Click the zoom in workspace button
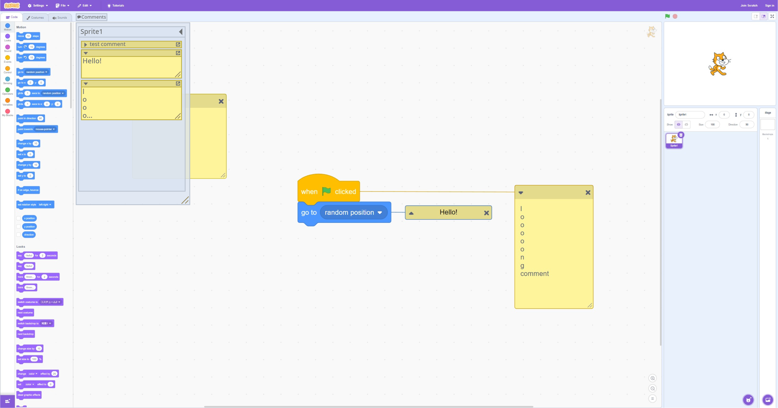The height and width of the screenshot is (408, 778). tap(652, 378)
